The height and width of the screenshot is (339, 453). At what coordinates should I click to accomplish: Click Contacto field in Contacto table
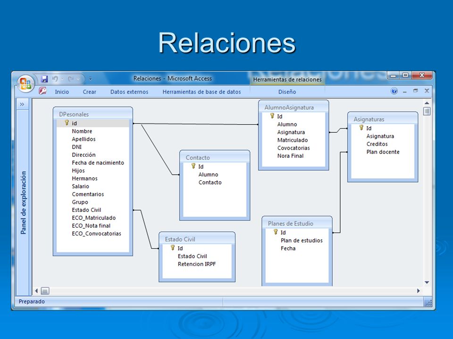pos(210,182)
